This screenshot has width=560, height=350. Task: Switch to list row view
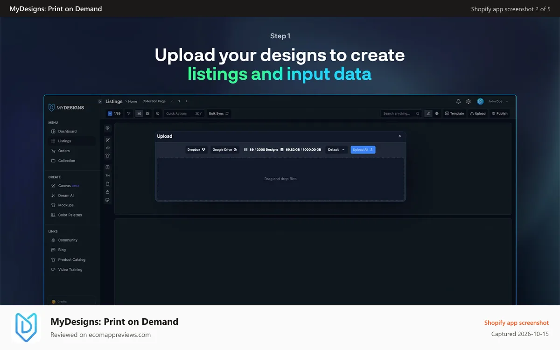[x=139, y=113]
